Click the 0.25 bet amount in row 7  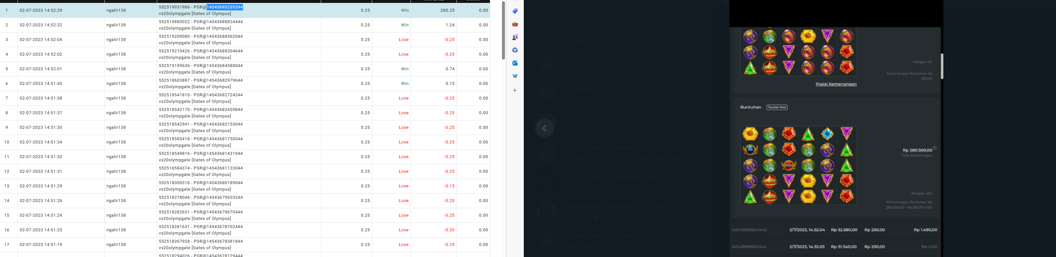pyautogui.click(x=365, y=98)
